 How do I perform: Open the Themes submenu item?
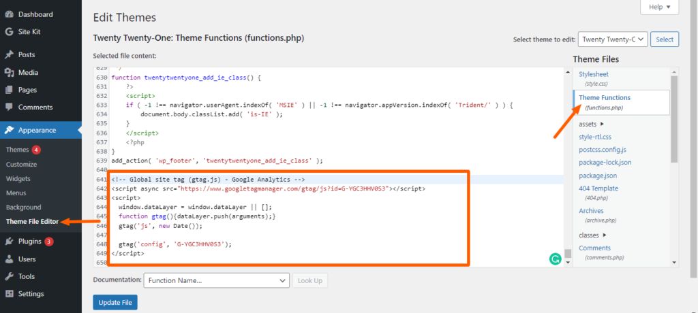[17, 150]
